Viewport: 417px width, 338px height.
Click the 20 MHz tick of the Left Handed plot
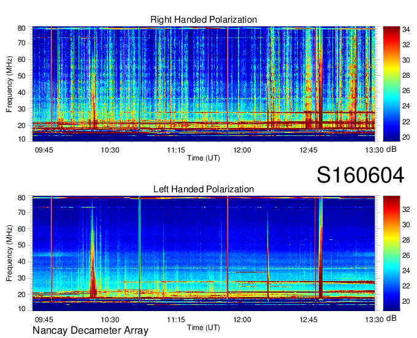(21, 295)
